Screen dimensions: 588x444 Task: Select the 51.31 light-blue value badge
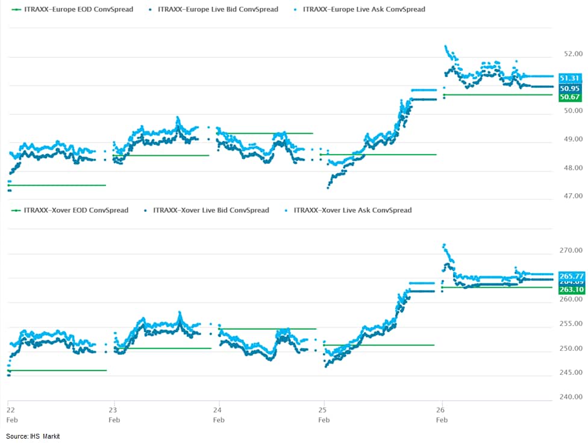569,78
